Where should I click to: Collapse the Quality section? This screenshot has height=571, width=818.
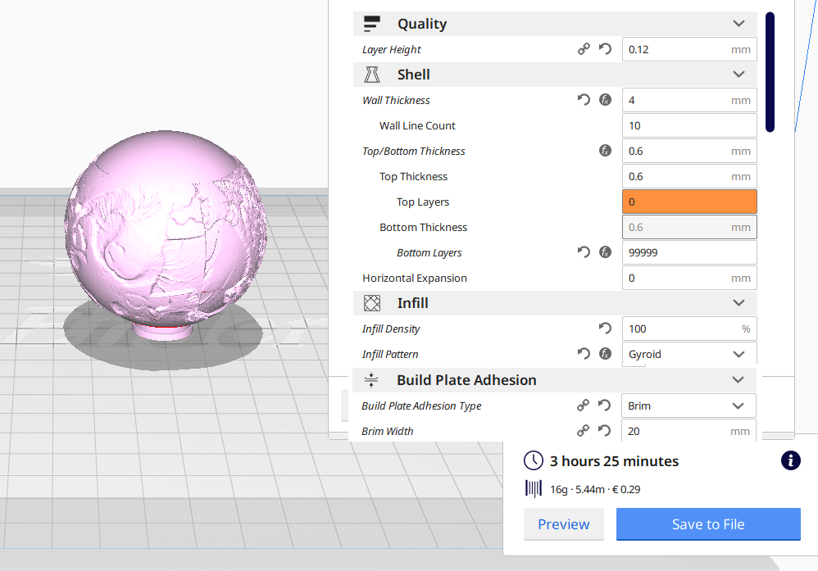pos(738,24)
